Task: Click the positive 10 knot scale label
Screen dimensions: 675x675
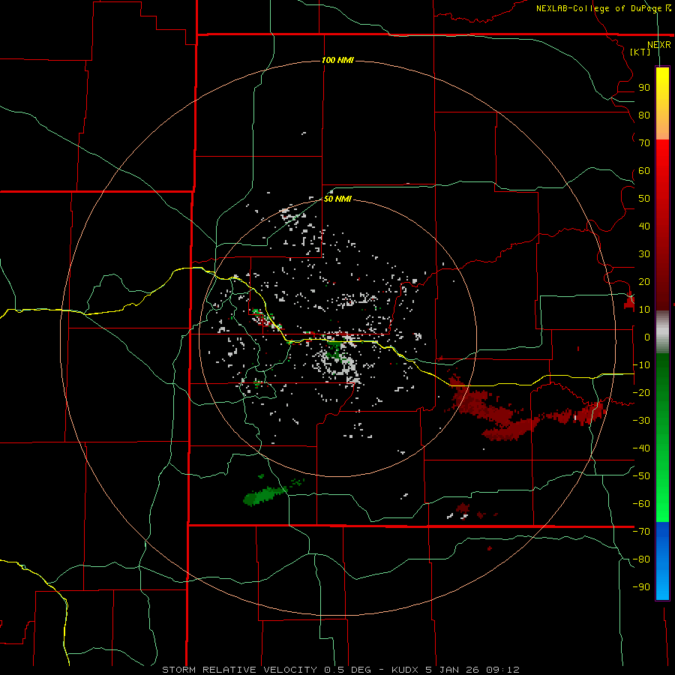Action: (x=644, y=310)
